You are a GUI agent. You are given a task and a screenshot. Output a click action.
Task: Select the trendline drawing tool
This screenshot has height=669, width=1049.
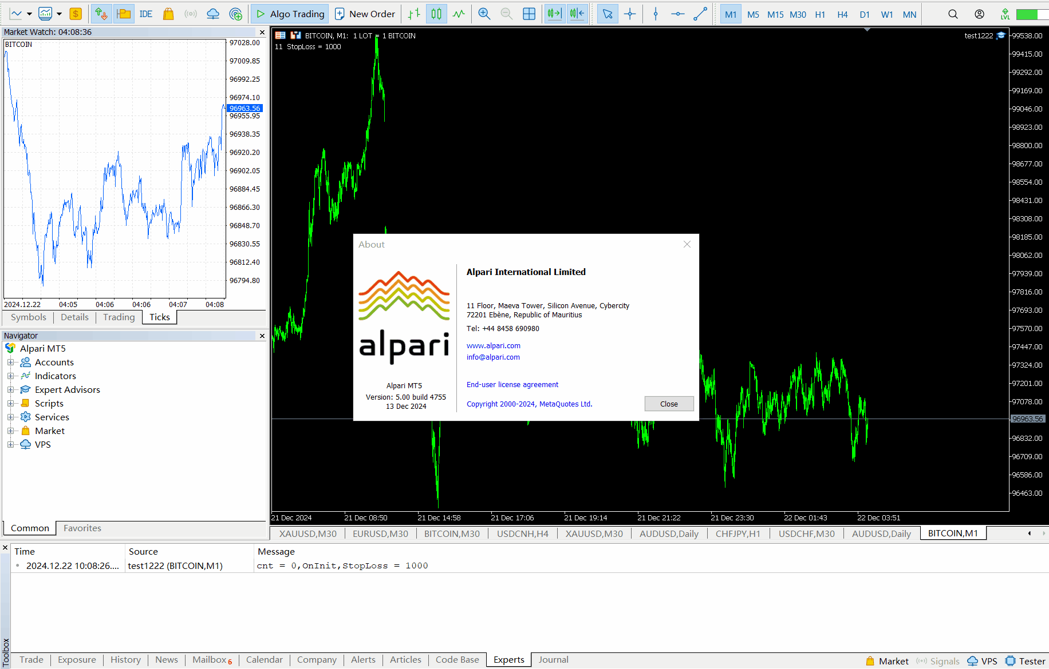(700, 14)
